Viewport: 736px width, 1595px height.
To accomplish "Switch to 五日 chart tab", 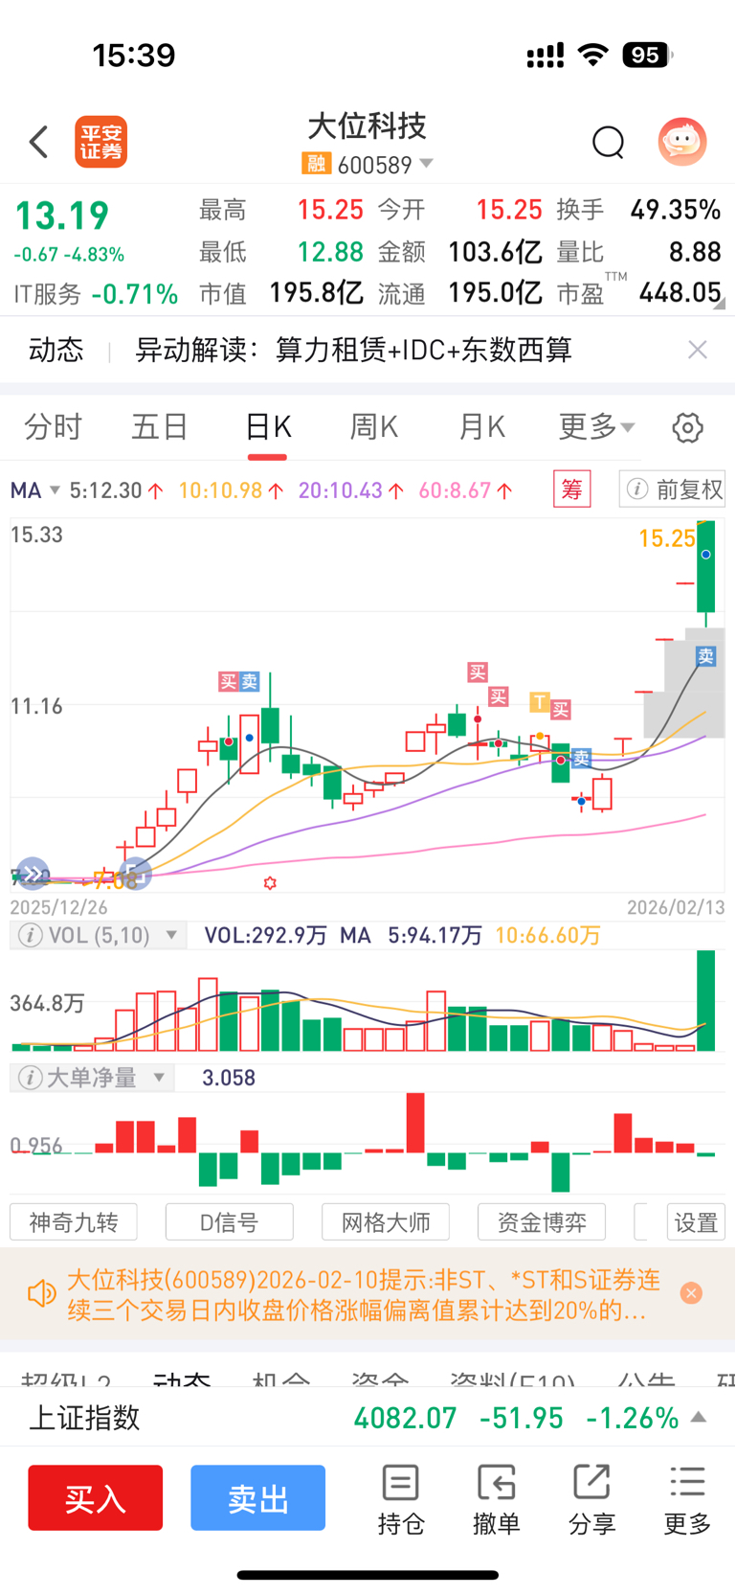I will (x=160, y=426).
